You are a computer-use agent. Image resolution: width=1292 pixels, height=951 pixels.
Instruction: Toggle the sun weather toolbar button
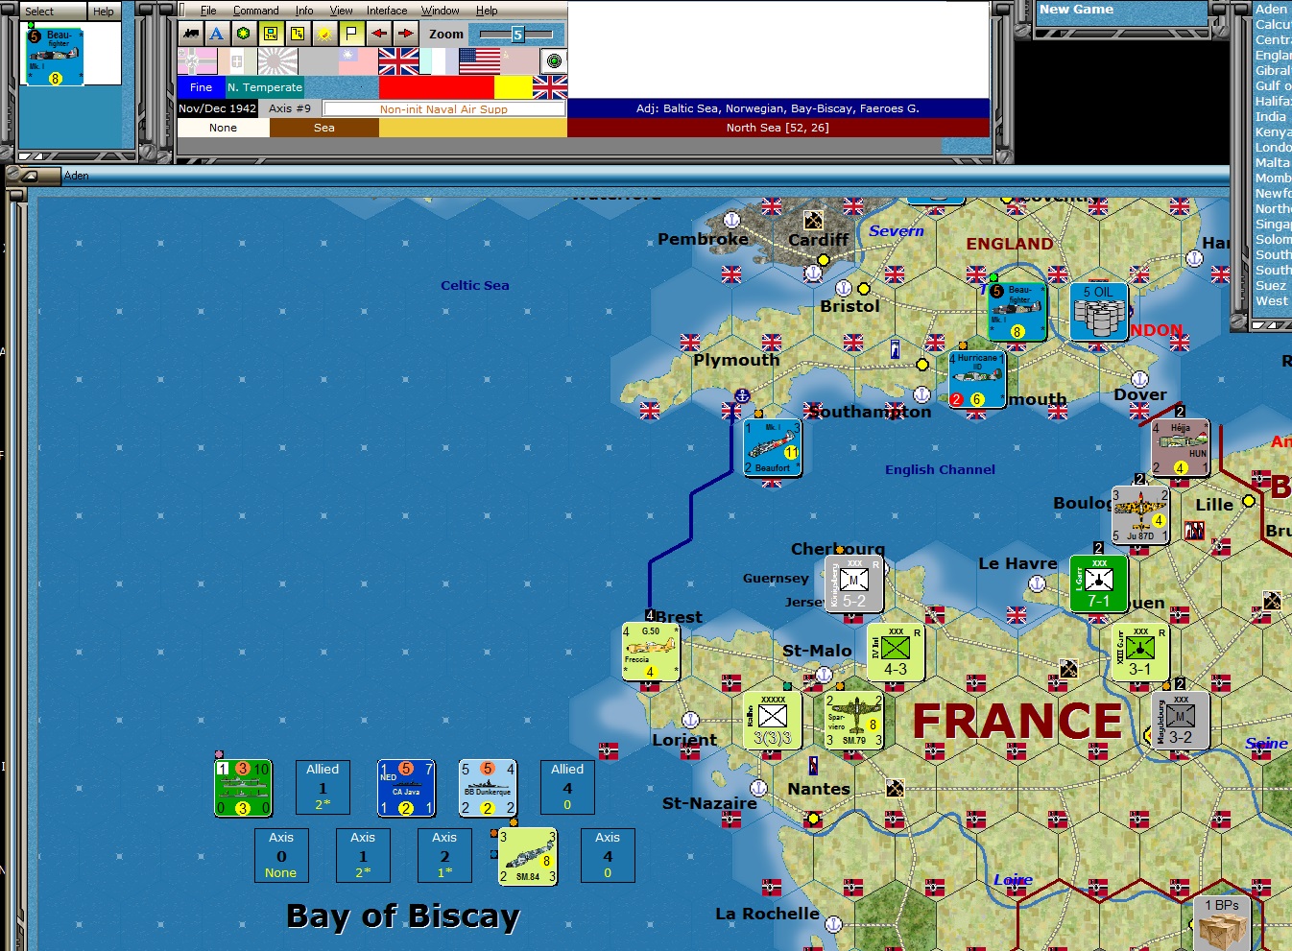pos(324,34)
